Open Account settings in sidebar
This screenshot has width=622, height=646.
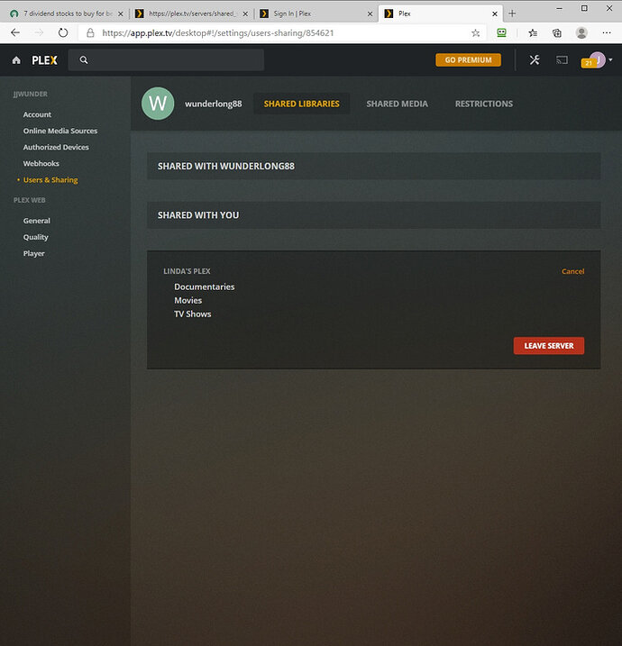tap(37, 114)
